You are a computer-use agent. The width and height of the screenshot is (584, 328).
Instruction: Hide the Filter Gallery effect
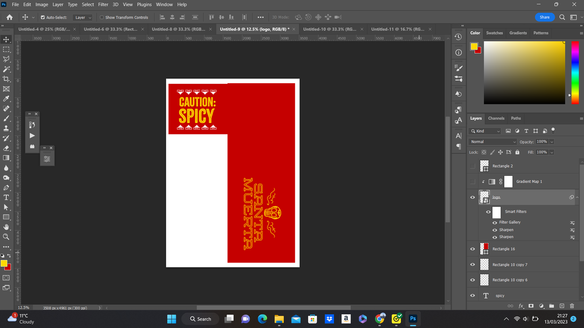[x=495, y=223]
